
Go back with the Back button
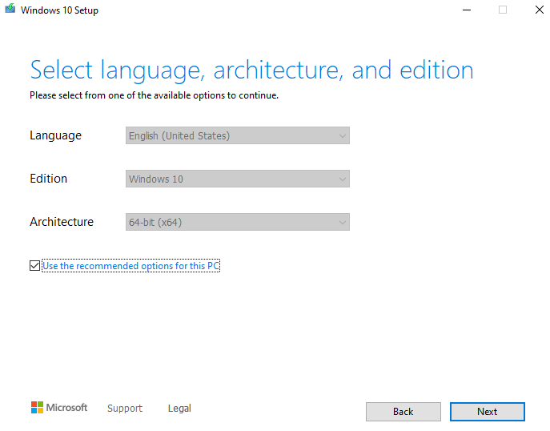pyautogui.click(x=403, y=411)
